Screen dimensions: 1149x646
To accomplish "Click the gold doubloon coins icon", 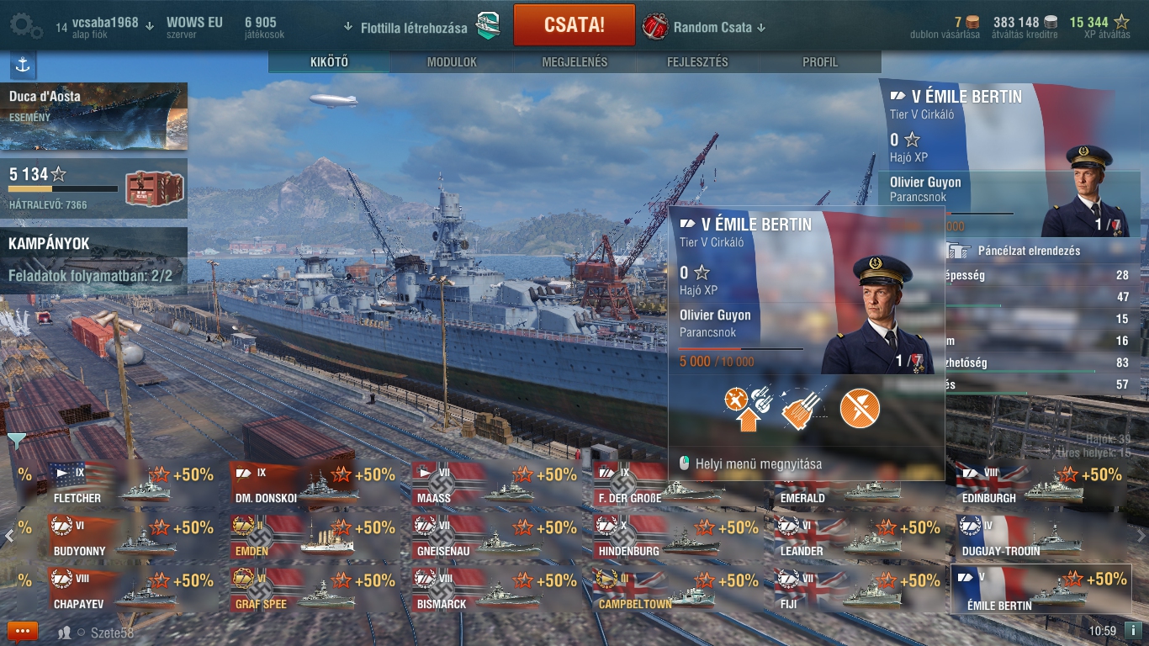I will pos(972,22).
